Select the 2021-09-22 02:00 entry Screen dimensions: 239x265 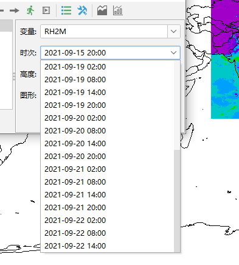108,221
